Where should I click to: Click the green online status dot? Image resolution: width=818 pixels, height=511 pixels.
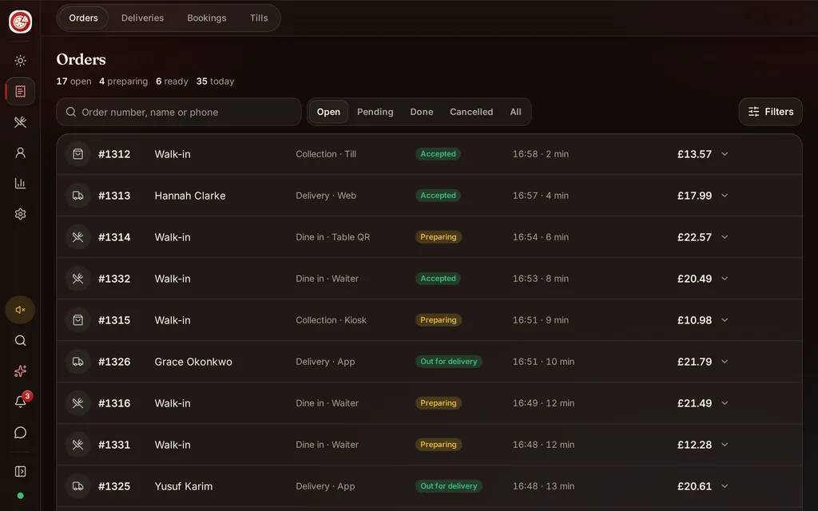pos(20,496)
